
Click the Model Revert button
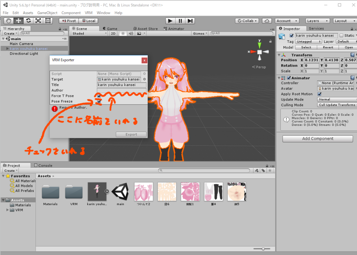(x=328, y=47)
